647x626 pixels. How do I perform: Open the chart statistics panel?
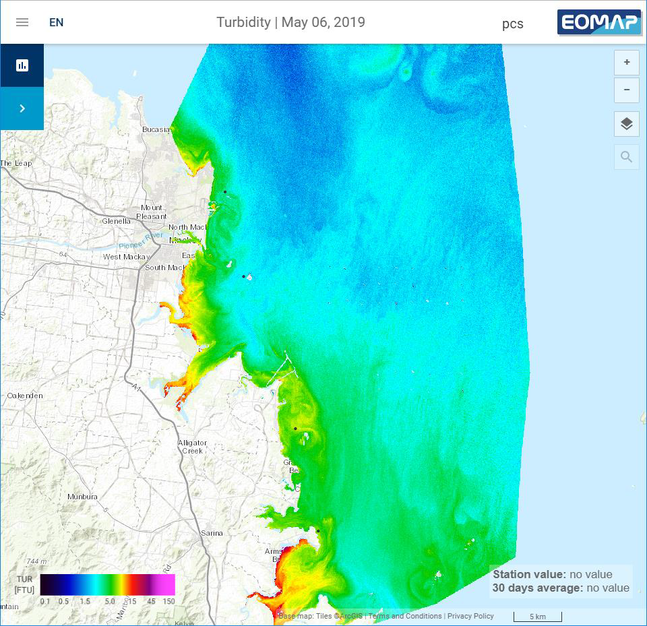point(22,65)
